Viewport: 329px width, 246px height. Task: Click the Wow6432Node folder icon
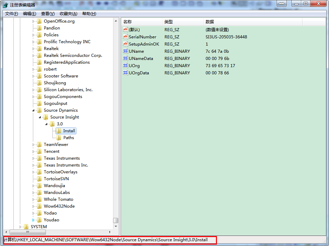coord(39,206)
